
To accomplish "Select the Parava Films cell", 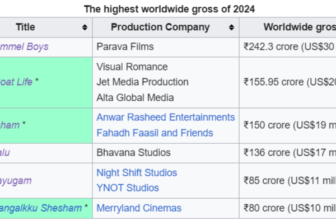I will coord(166,47).
